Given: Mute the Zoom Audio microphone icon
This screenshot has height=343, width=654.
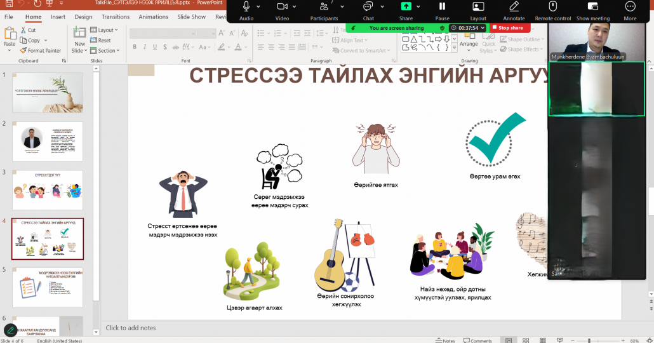Looking at the screenshot, I should (246, 7).
